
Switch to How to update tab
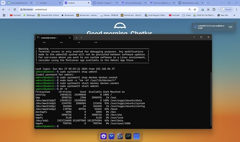point(163,3)
